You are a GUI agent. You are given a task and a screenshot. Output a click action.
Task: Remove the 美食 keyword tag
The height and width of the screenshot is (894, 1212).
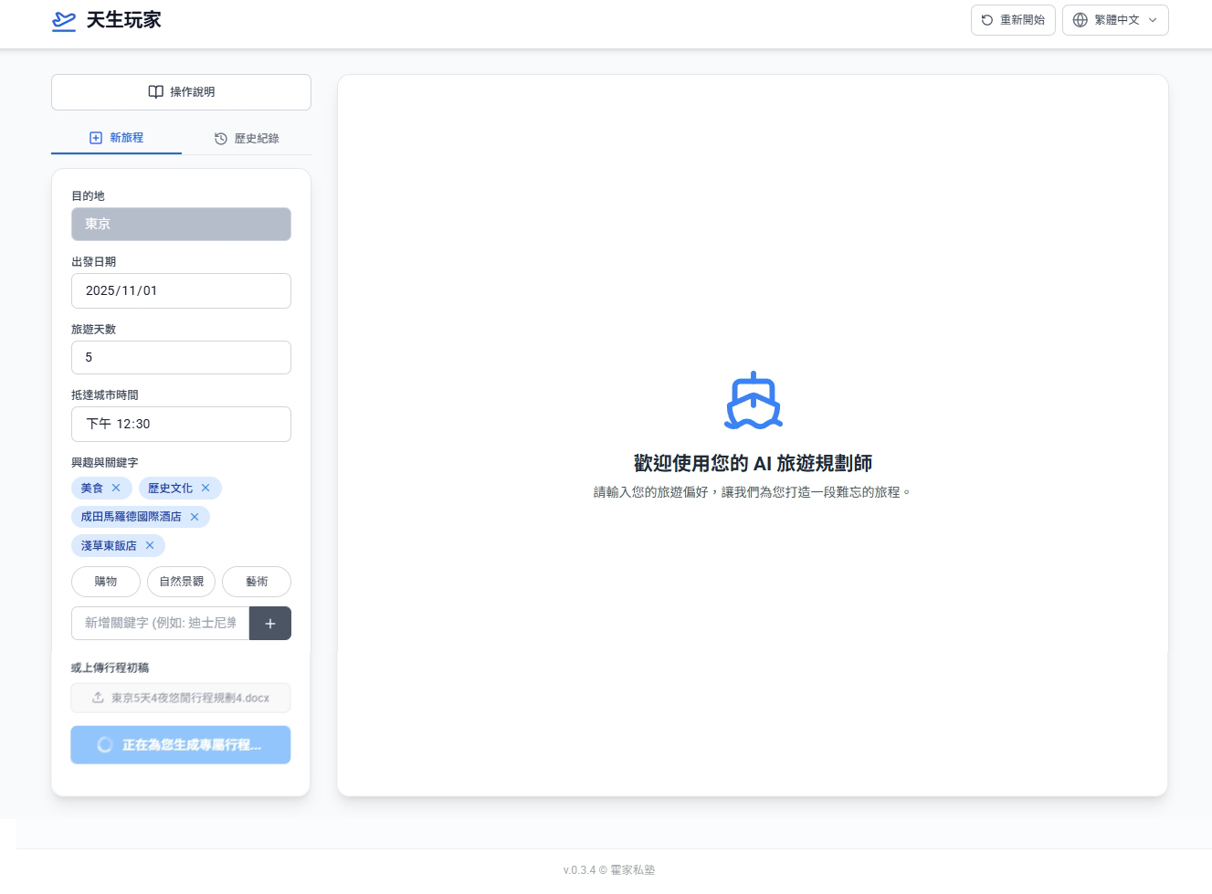point(116,489)
